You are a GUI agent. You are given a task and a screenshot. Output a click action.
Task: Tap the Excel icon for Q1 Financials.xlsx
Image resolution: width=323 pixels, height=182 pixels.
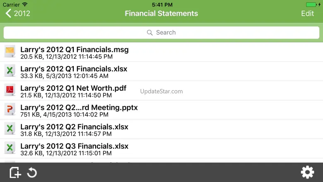pyautogui.click(x=10, y=71)
